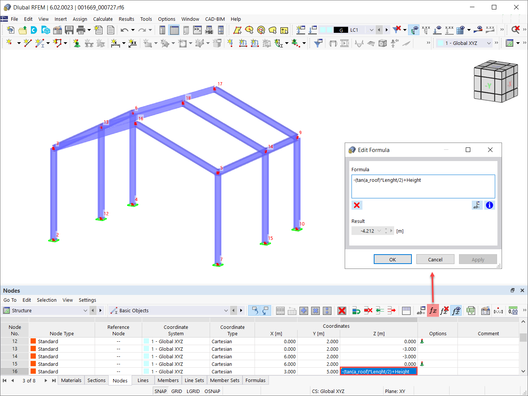The width and height of the screenshot is (528, 396).
Task: Click Apply in Edit Formula dialog
Action: pos(478,259)
